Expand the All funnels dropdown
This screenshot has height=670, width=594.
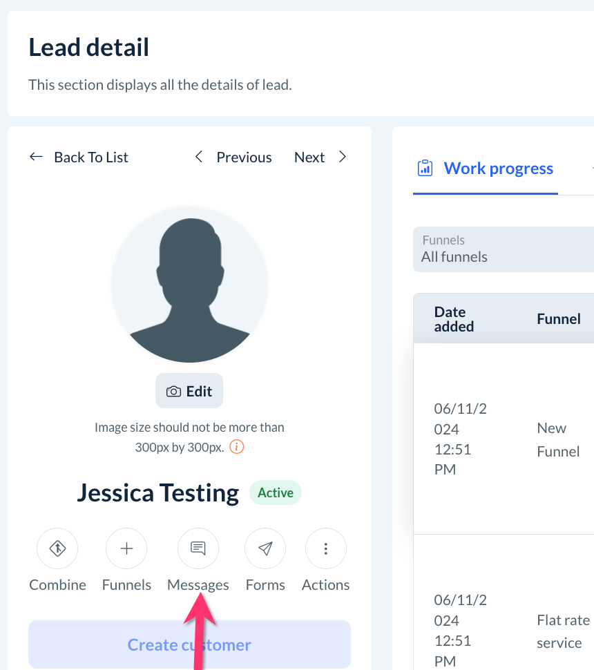pyautogui.click(x=504, y=249)
